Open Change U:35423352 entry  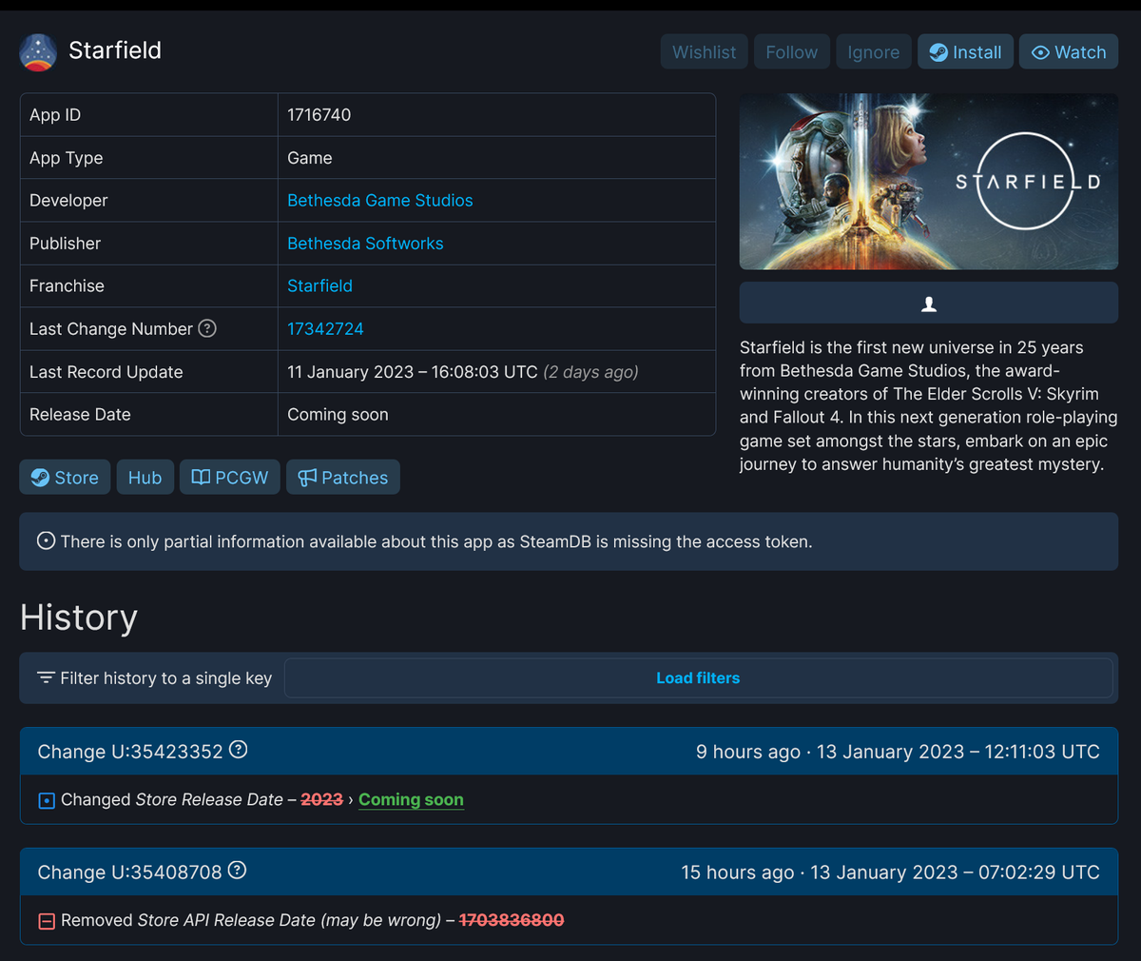point(130,752)
